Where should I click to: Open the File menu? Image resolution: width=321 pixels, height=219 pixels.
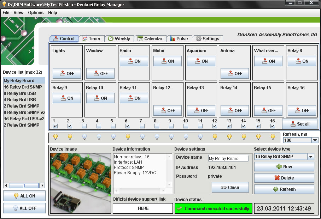[x=6, y=13]
